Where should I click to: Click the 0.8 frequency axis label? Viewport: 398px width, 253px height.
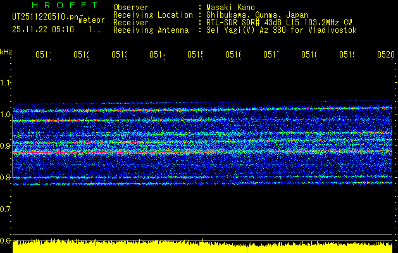[x=5, y=177]
